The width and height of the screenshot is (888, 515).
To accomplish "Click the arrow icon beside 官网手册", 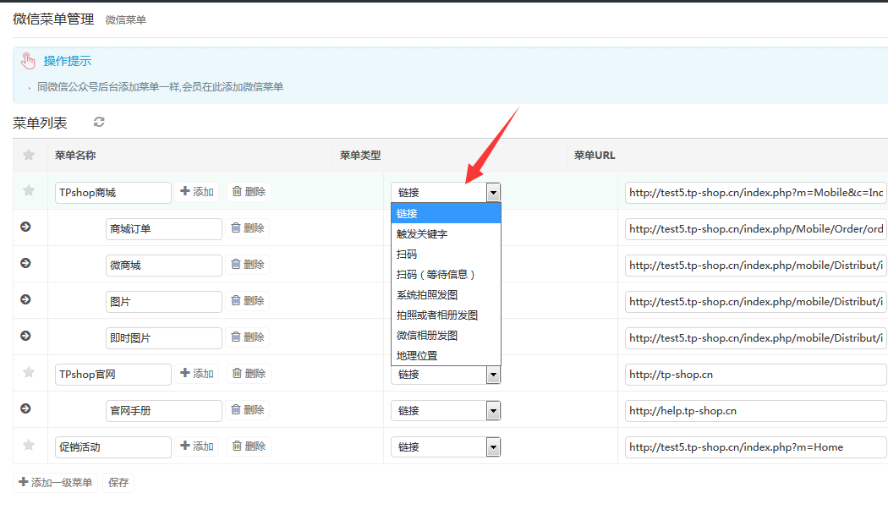I will click(x=25, y=408).
